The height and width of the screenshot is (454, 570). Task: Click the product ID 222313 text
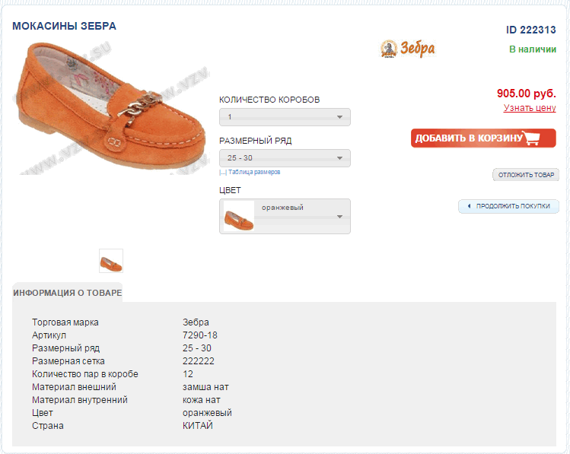(530, 30)
